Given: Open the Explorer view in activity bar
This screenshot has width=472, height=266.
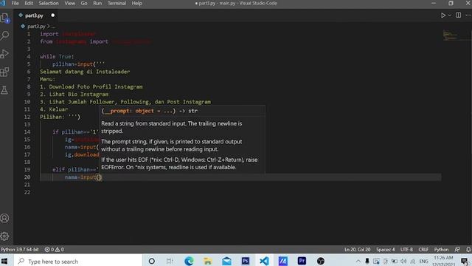Looking at the screenshot, I should [5, 18].
